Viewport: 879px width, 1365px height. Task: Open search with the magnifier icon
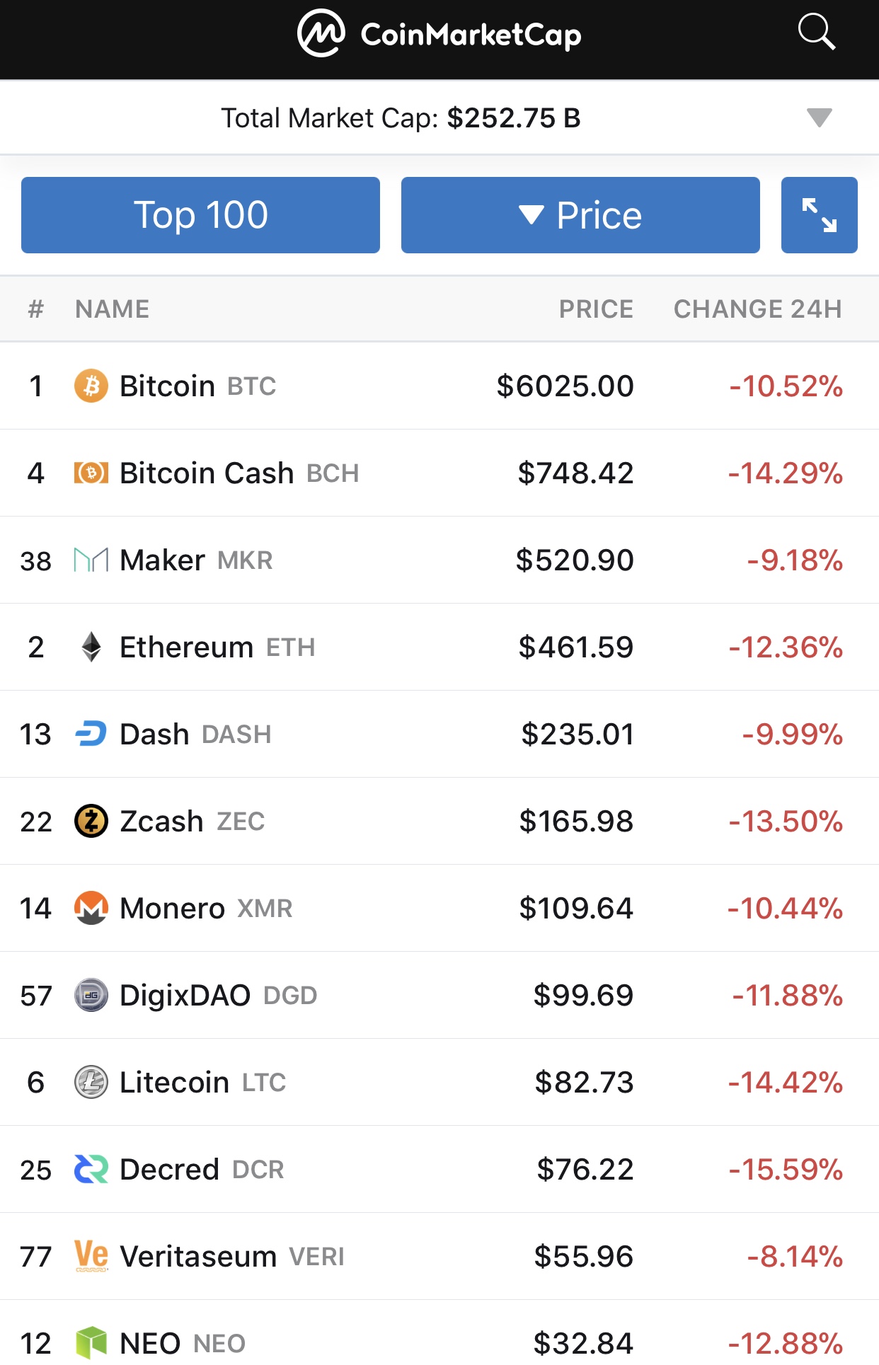[816, 33]
